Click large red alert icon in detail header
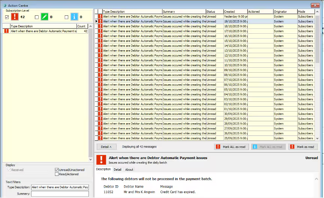324x198 pixels. (x=101, y=160)
